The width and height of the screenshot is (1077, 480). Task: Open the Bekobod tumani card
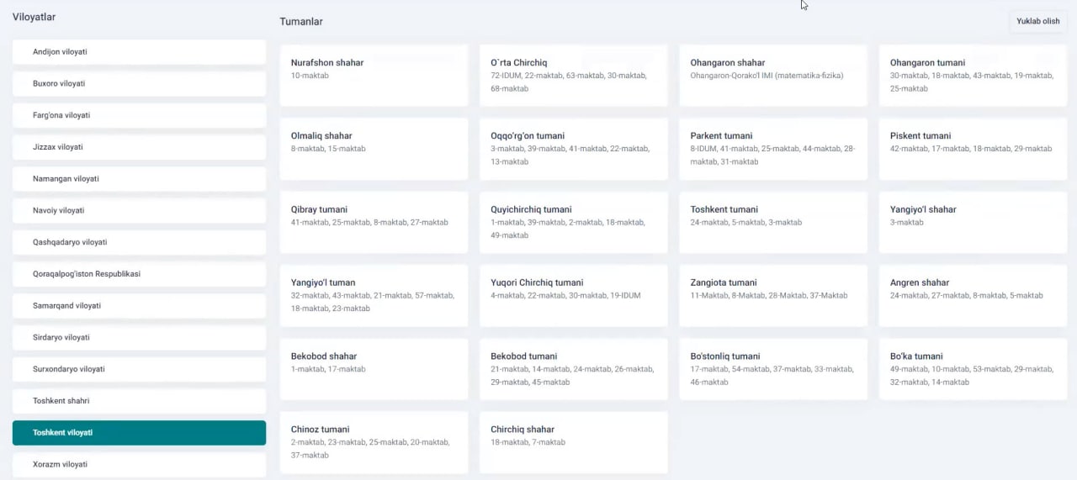574,369
